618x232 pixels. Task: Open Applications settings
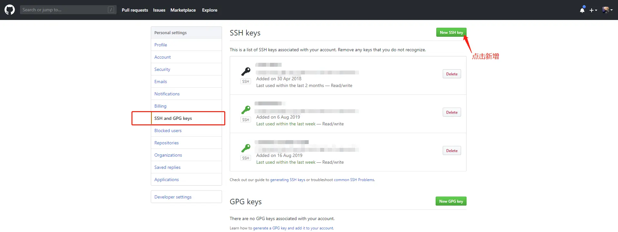tap(186, 179)
